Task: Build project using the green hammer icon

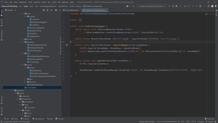Action: (x=133, y=6)
